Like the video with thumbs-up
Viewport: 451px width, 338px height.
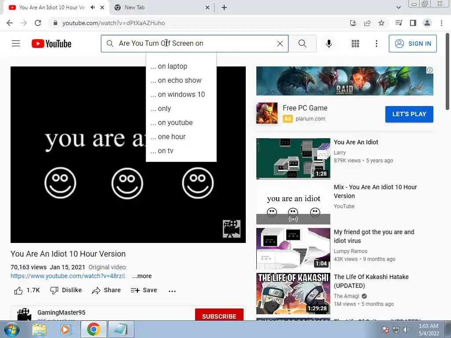tap(27, 290)
